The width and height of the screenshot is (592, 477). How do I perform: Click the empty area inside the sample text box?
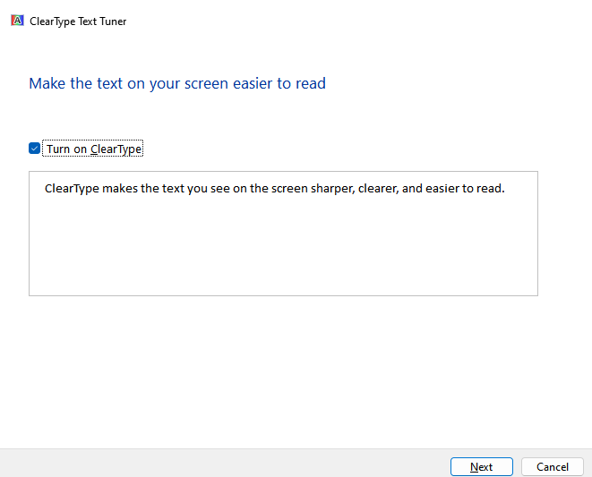283,251
